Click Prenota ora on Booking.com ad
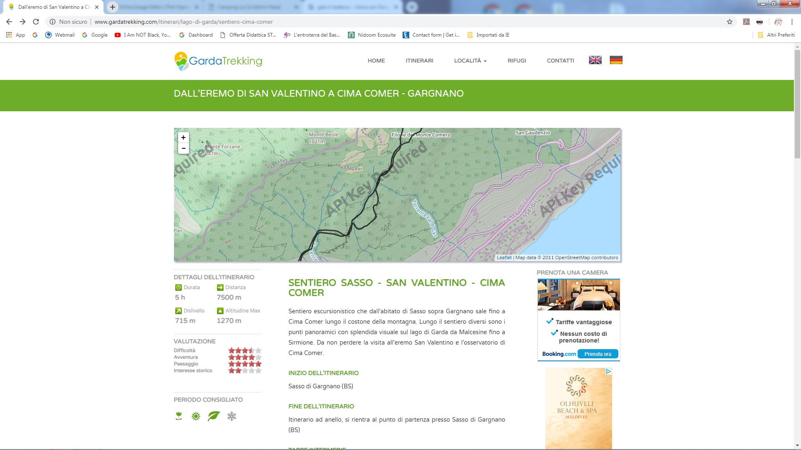This screenshot has width=801, height=450. pyautogui.click(x=597, y=354)
